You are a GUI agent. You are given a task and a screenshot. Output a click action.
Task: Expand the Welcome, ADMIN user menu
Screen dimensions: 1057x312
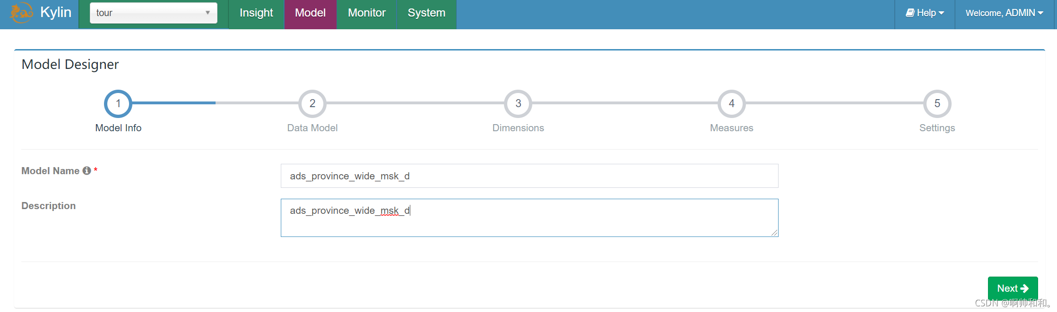(1004, 13)
